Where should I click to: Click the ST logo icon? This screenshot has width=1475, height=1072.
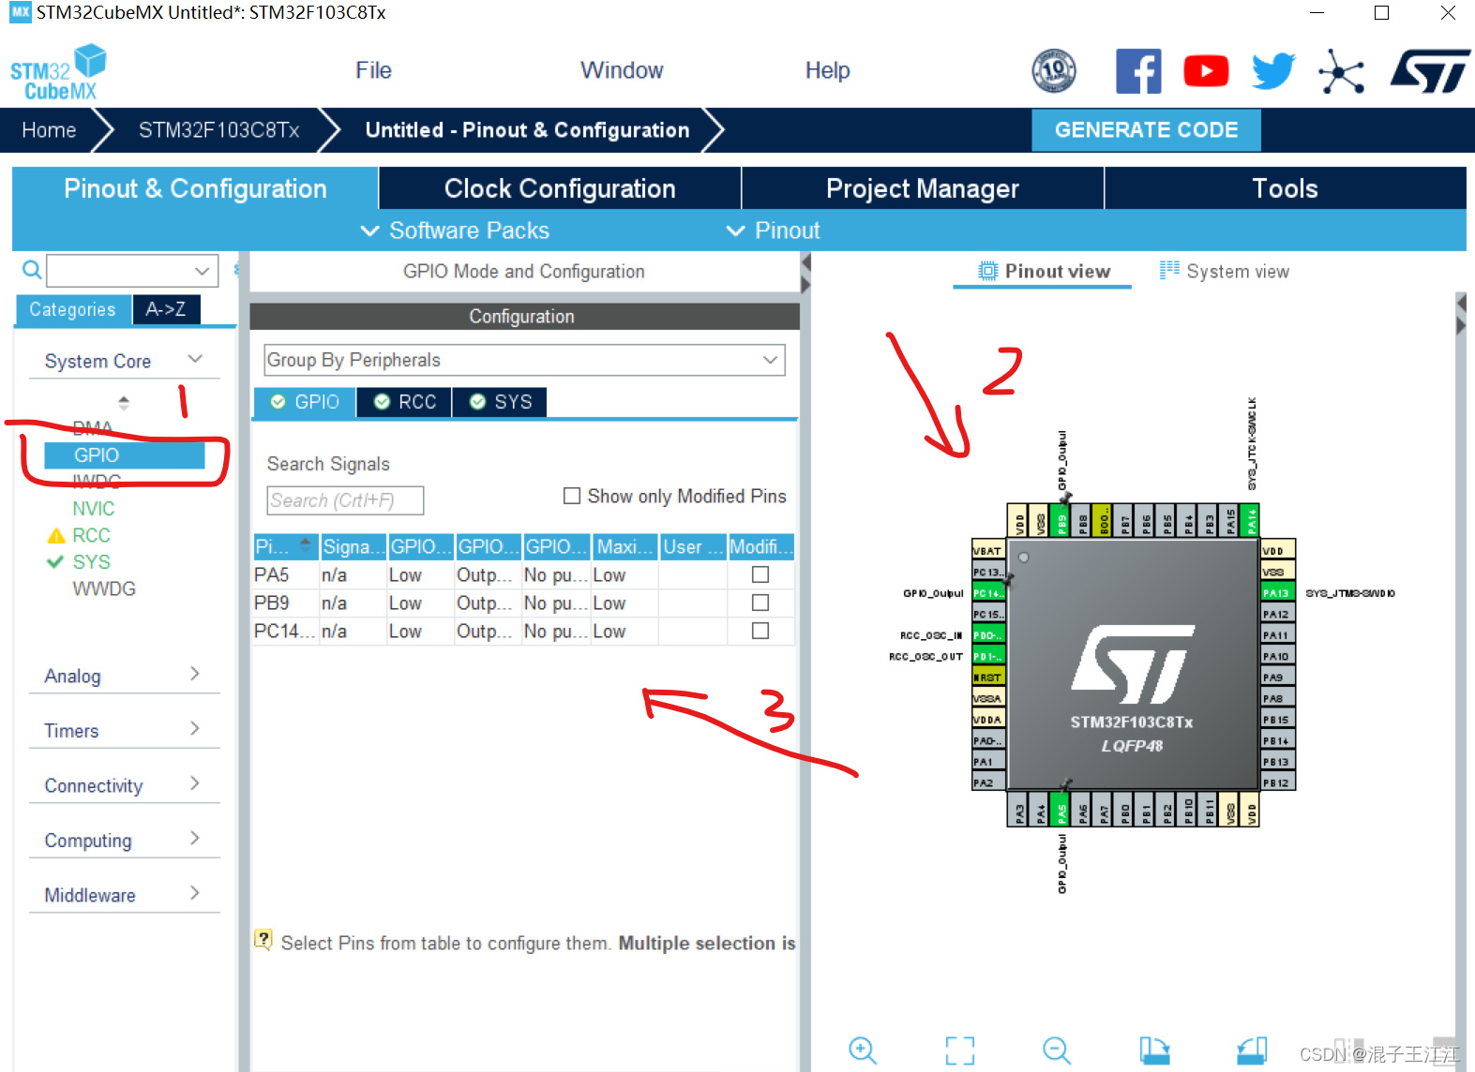(1429, 71)
